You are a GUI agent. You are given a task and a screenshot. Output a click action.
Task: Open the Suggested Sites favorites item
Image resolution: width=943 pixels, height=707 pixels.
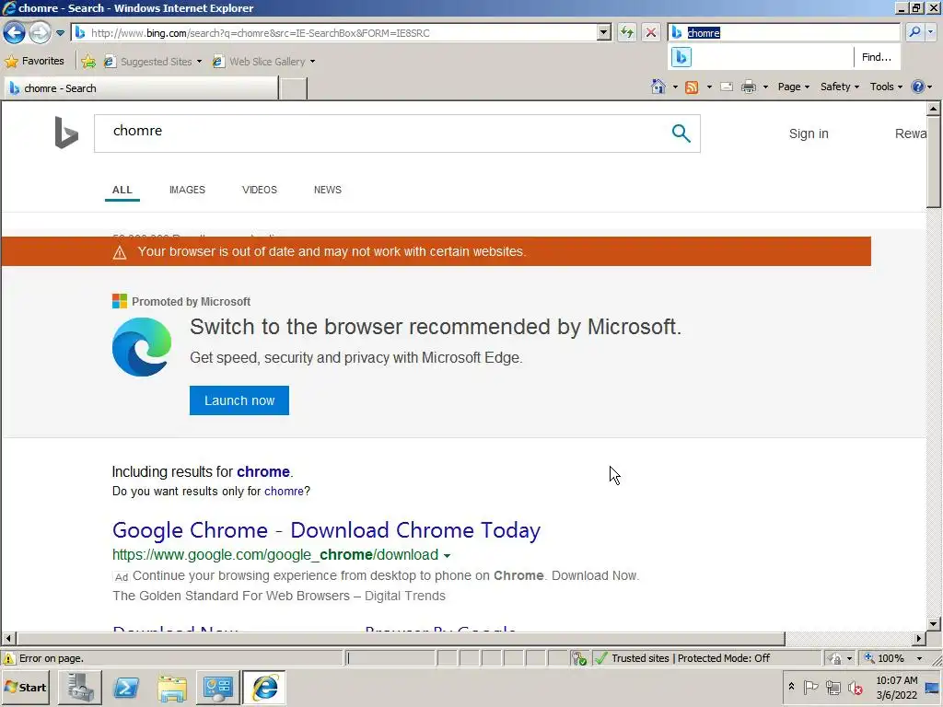pyautogui.click(x=153, y=62)
